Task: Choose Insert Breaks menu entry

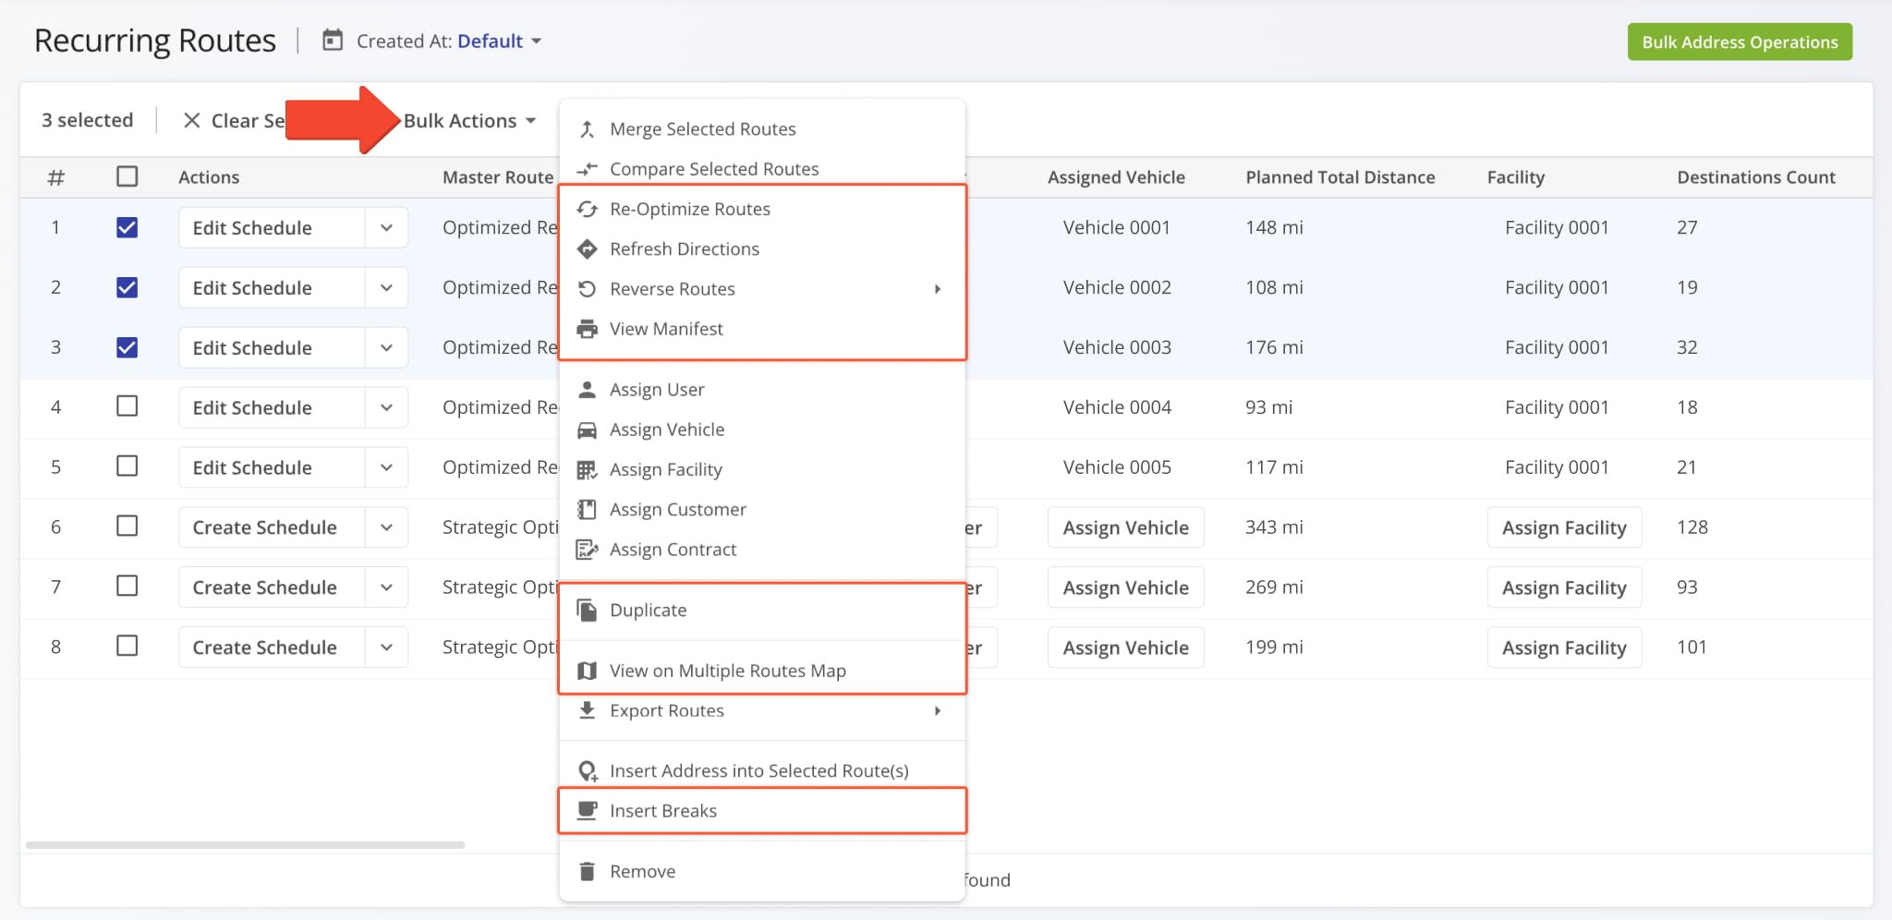Action: pos(762,811)
